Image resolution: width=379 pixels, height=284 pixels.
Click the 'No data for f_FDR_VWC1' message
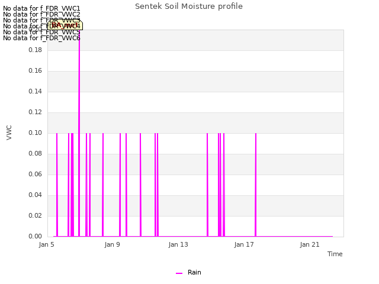pos(41,8)
